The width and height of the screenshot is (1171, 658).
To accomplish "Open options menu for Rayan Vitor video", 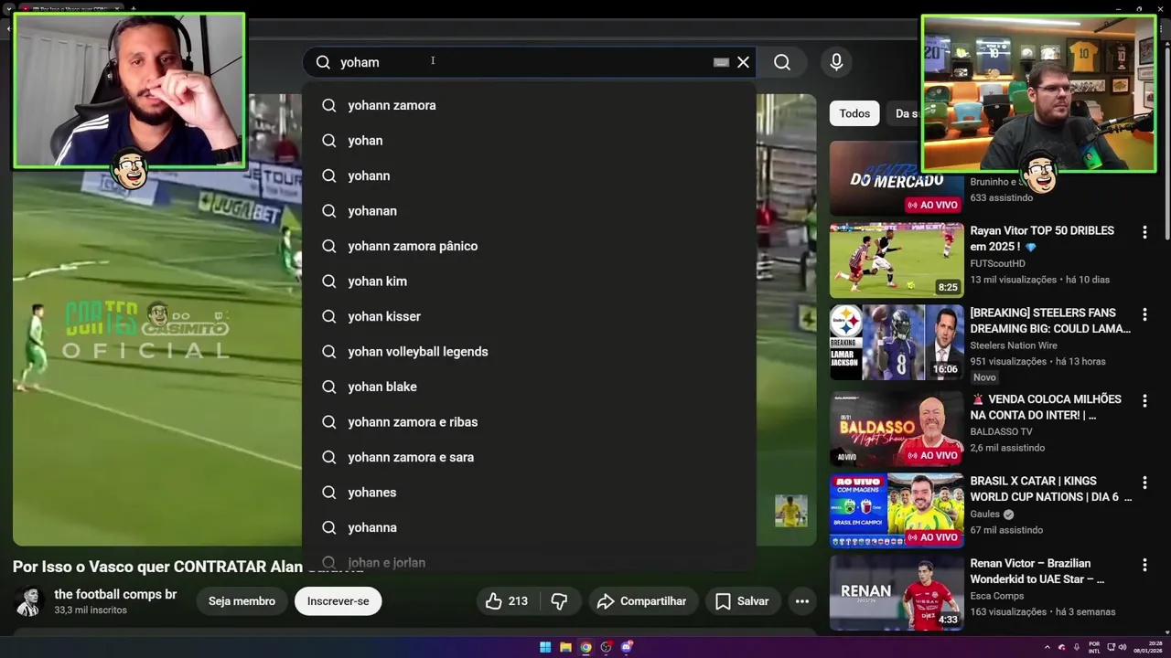I will tap(1144, 232).
